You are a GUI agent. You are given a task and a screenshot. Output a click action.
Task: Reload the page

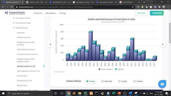[x=11, y=7]
